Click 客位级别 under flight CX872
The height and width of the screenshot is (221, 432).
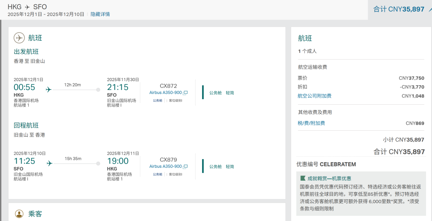pyautogui.click(x=175, y=101)
